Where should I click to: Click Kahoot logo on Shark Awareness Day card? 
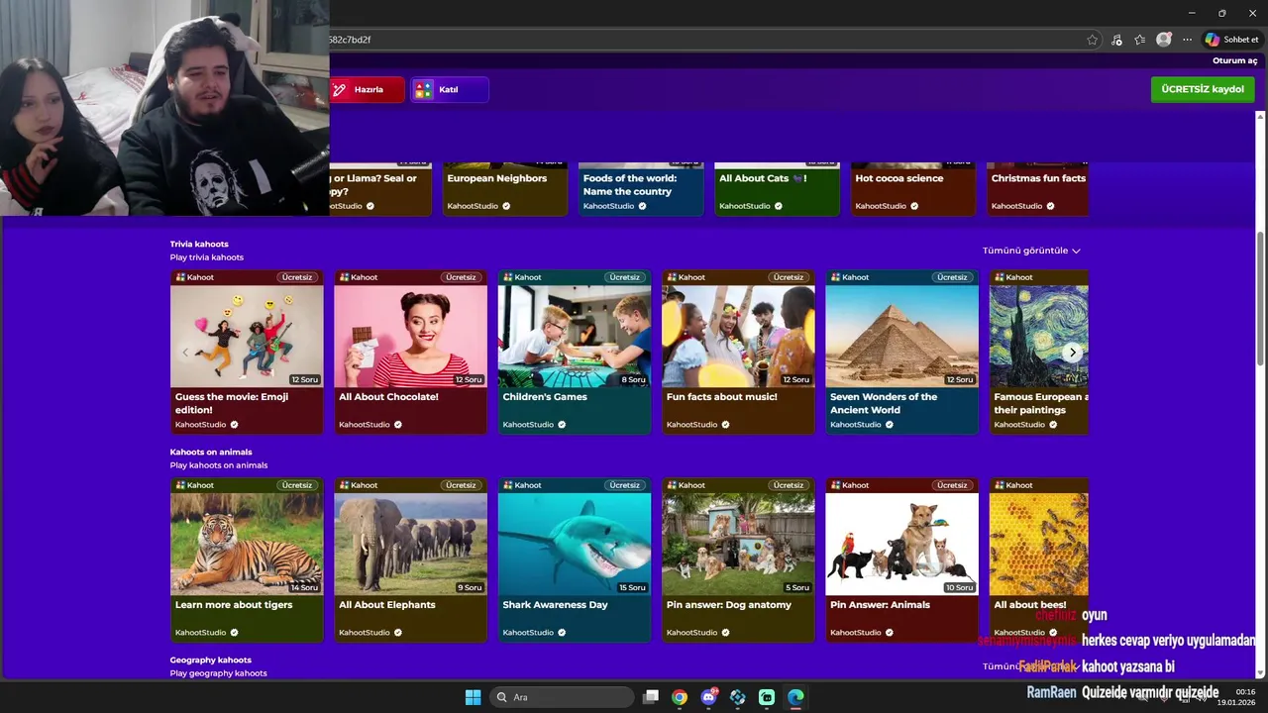click(522, 485)
